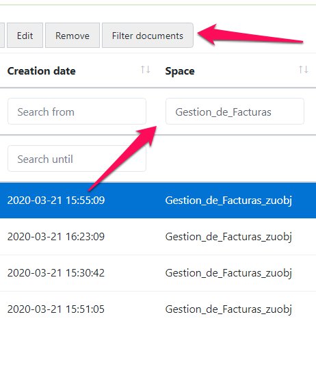Click Gestion_de_Facturas_zuobj in the highlighted row
This screenshot has height=373, width=316.
(x=228, y=201)
